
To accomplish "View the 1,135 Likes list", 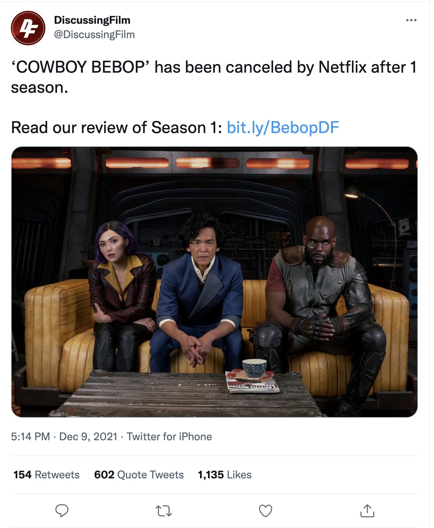I will click(225, 475).
